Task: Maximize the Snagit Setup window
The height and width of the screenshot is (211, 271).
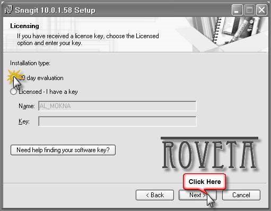Action: coord(249,10)
